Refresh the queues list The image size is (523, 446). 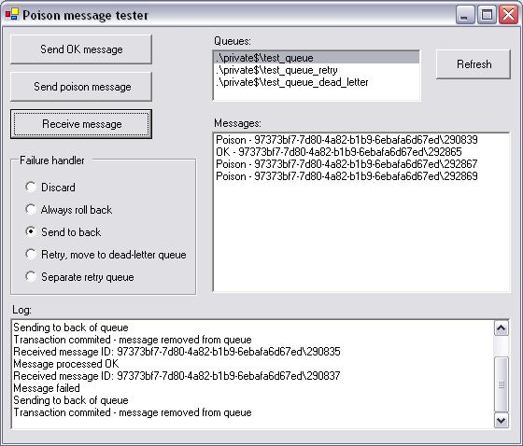[x=474, y=64]
